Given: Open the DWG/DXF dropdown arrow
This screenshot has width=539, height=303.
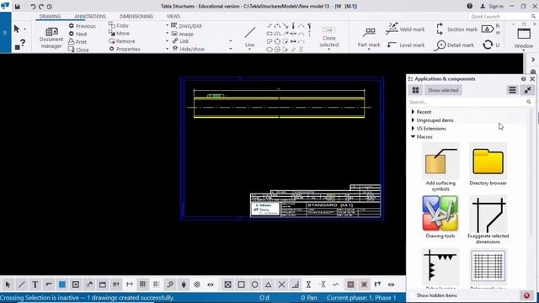Looking at the screenshot, I should (x=168, y=26).
